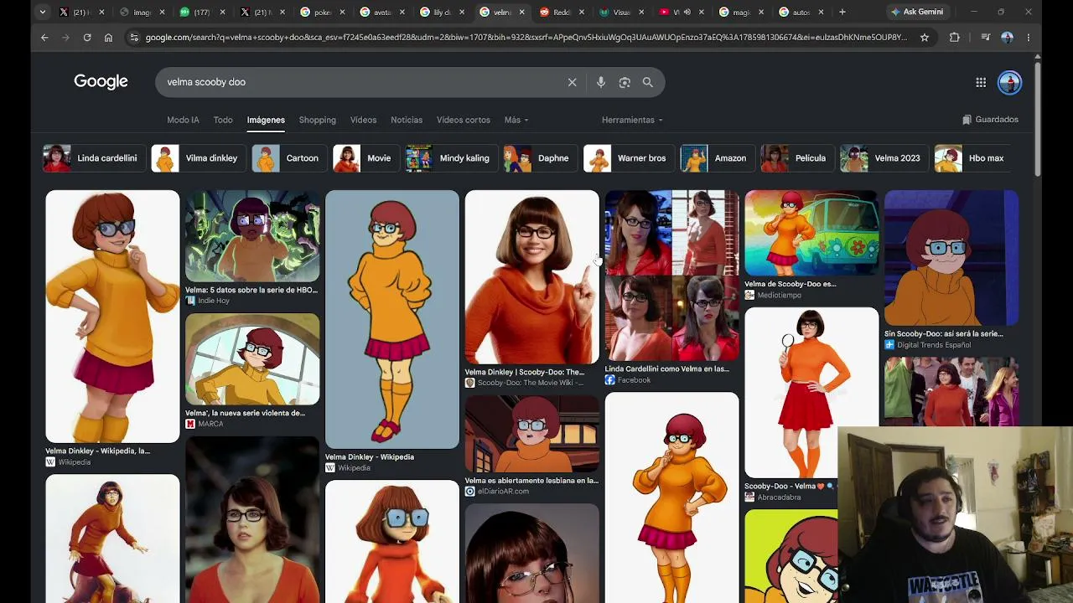Filter by Daphne chip
1073x603 pixels.
click(541, 158)
